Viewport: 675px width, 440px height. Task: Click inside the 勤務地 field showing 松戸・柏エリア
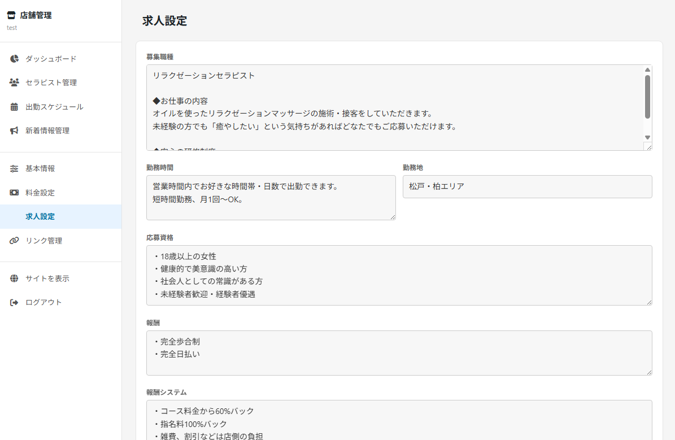[527, 186]
